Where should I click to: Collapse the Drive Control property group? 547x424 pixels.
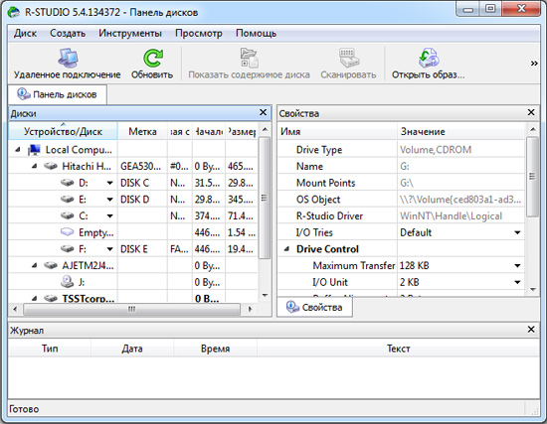click(286, 249)
